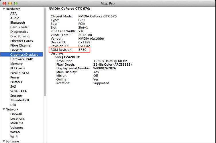Viewport: 216px width, 143px height.
Task: Open Hardware RAID entry
Action: point(21,59)
